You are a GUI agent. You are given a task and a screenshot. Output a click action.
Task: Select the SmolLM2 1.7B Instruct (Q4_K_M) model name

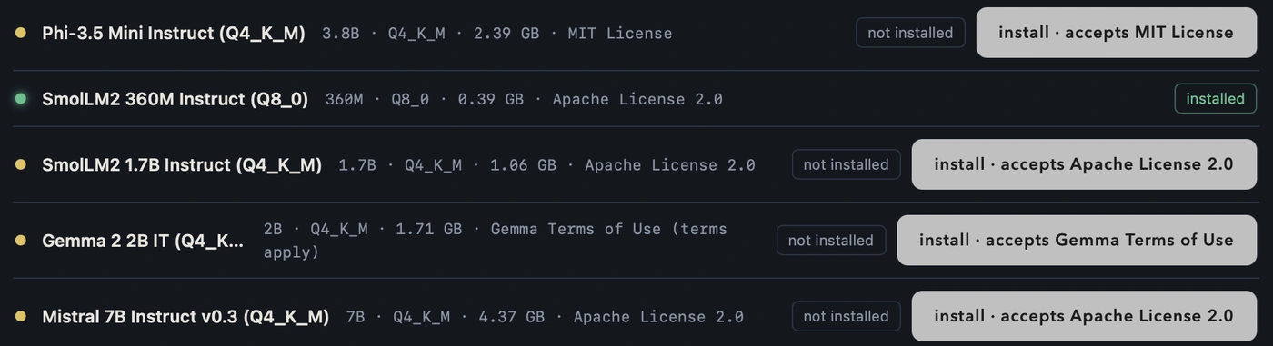pos(182,164)
